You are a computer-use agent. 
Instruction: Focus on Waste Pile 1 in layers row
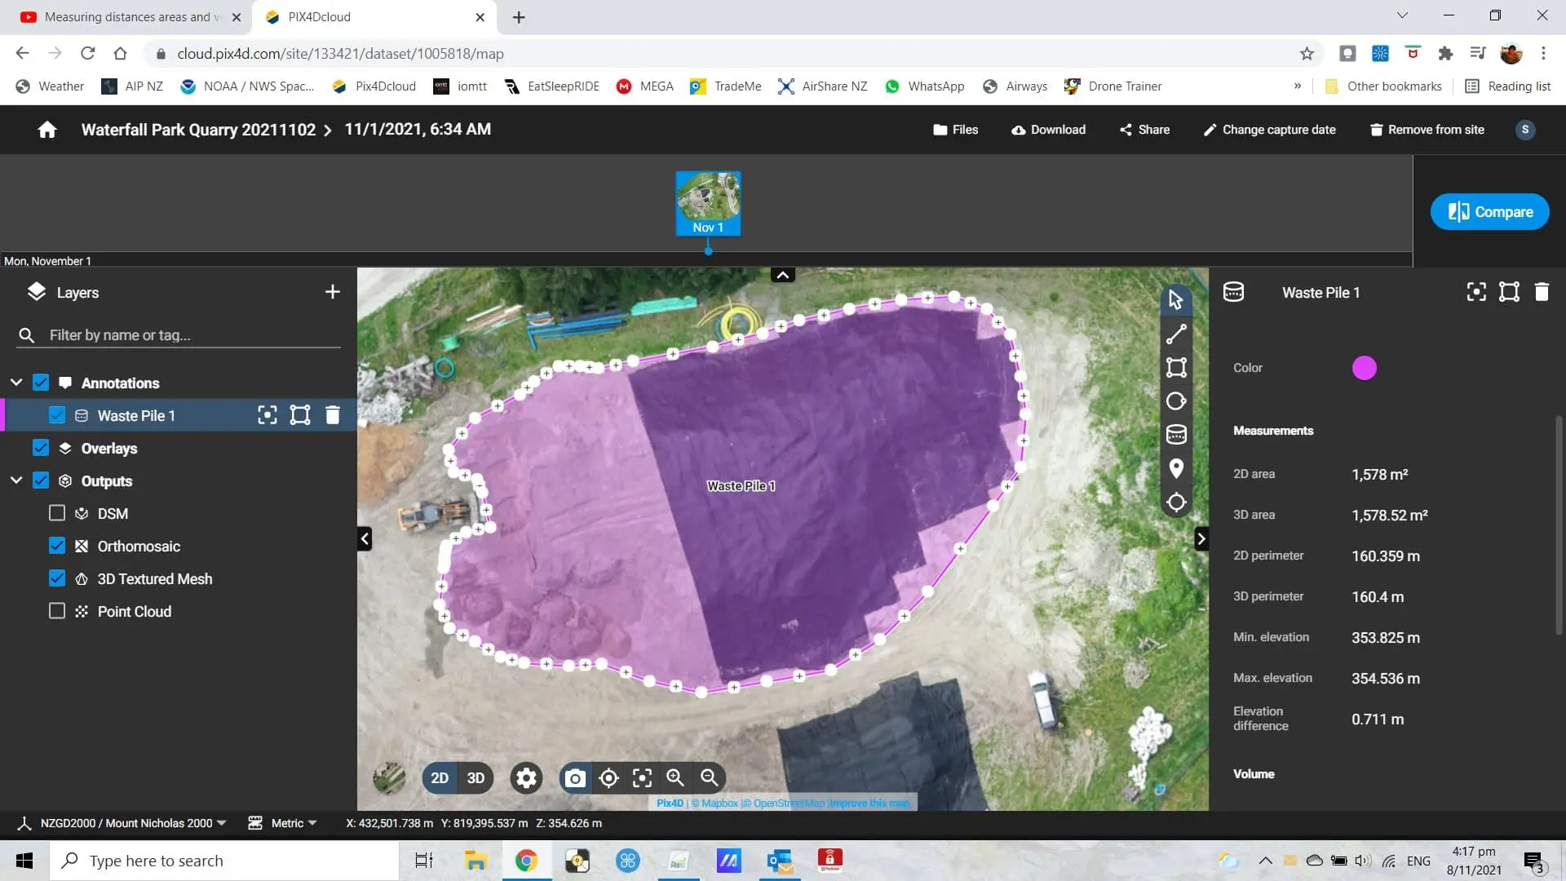pos(268,415)
